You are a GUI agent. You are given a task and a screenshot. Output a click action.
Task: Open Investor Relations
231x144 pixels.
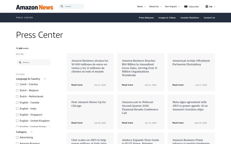click(x=190, y=18)
